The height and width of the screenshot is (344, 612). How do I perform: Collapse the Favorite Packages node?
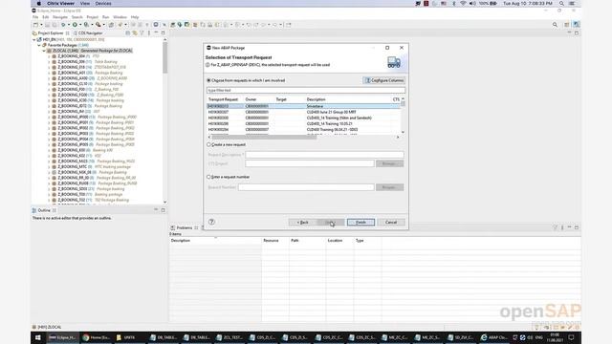[x=39, y=45]
